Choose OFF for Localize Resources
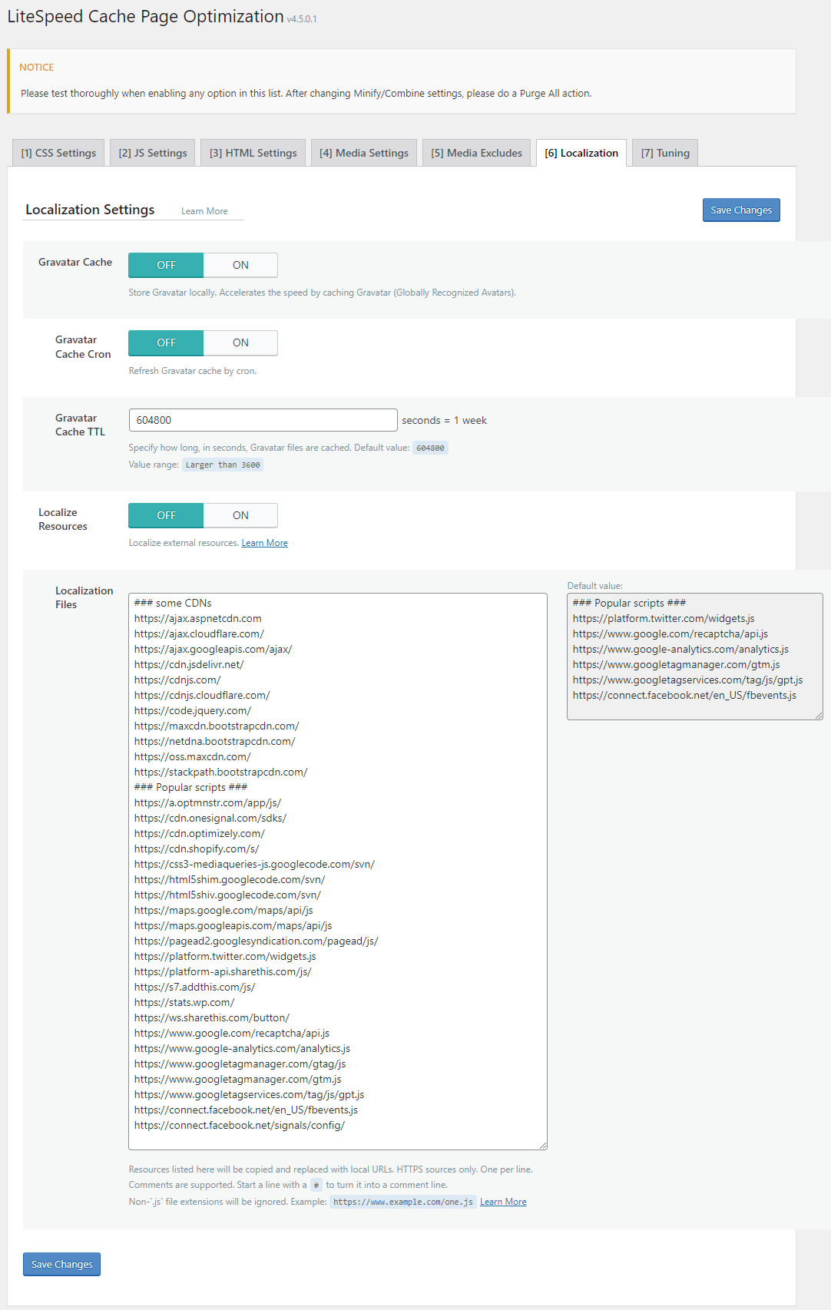 point(166,515)
